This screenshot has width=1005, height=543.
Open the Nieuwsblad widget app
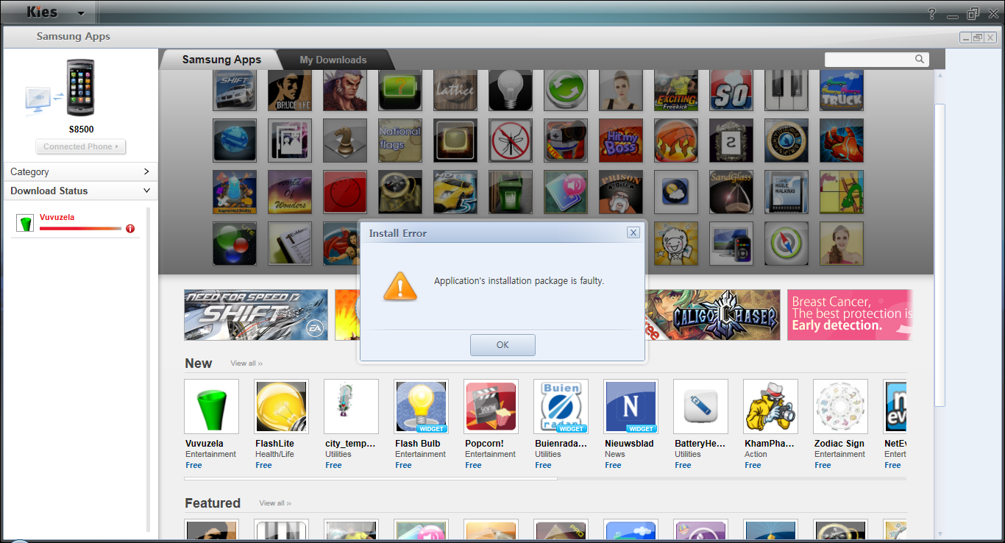[631, 407]
